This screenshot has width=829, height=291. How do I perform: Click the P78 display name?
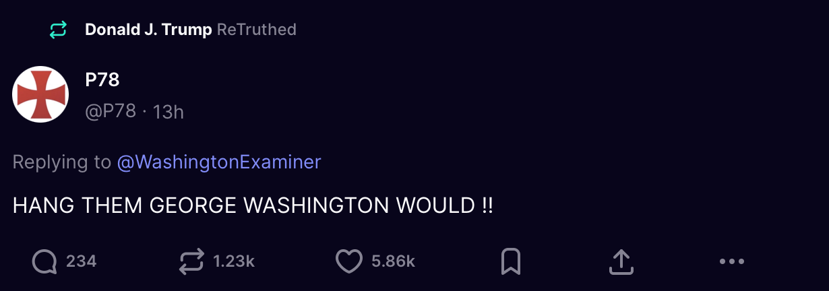coord(102,80)
